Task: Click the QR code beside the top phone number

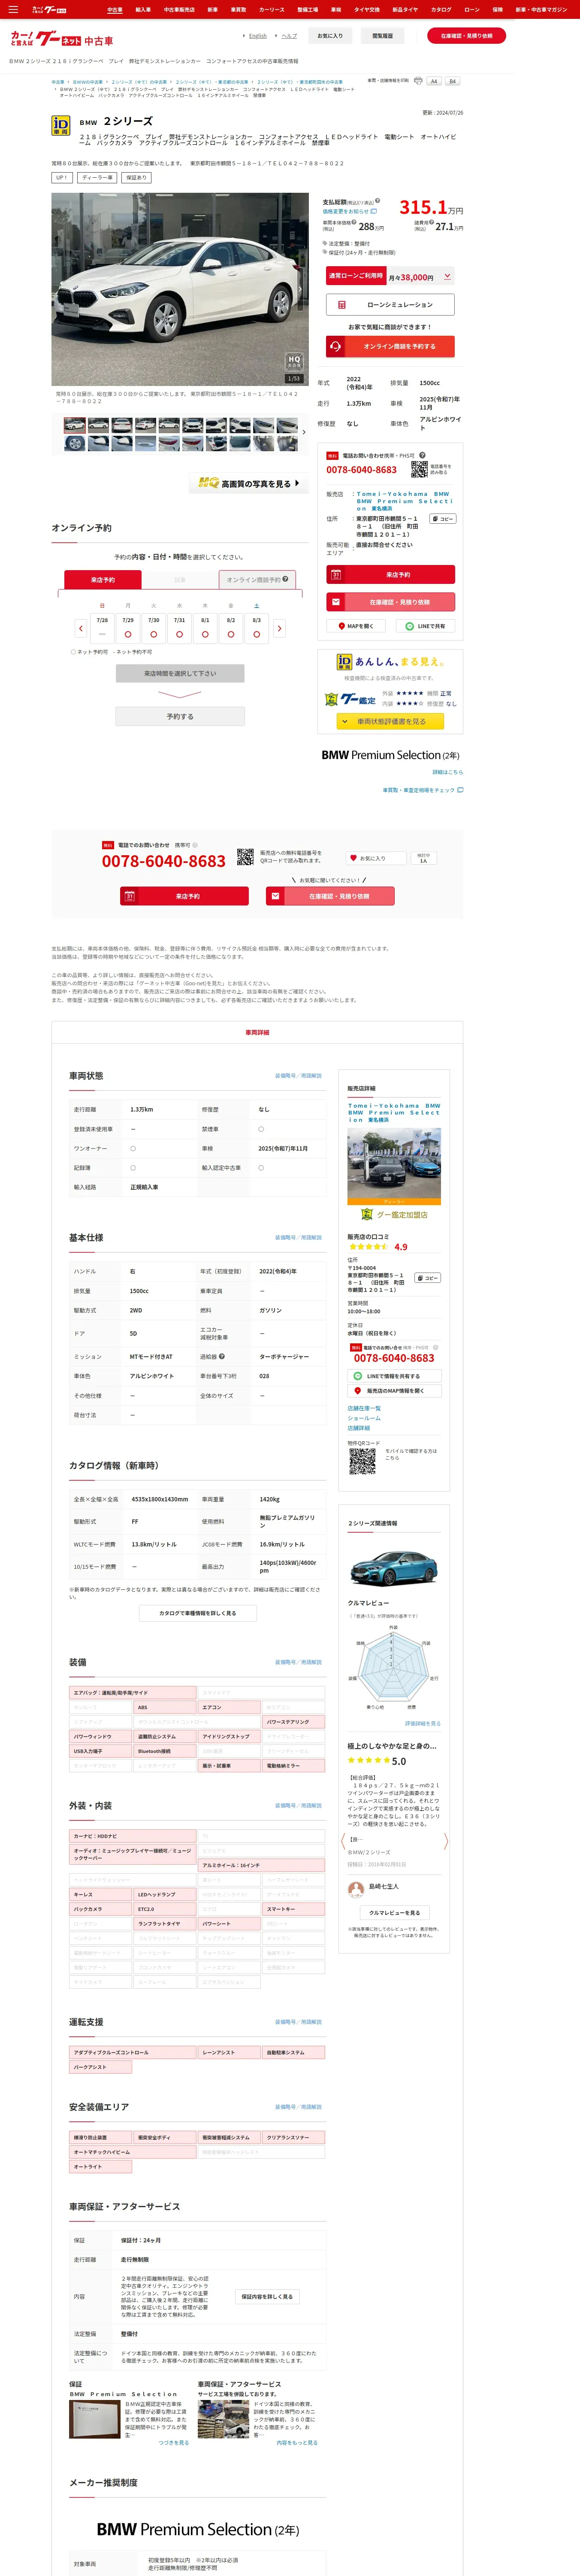Action: coord(419,468)
